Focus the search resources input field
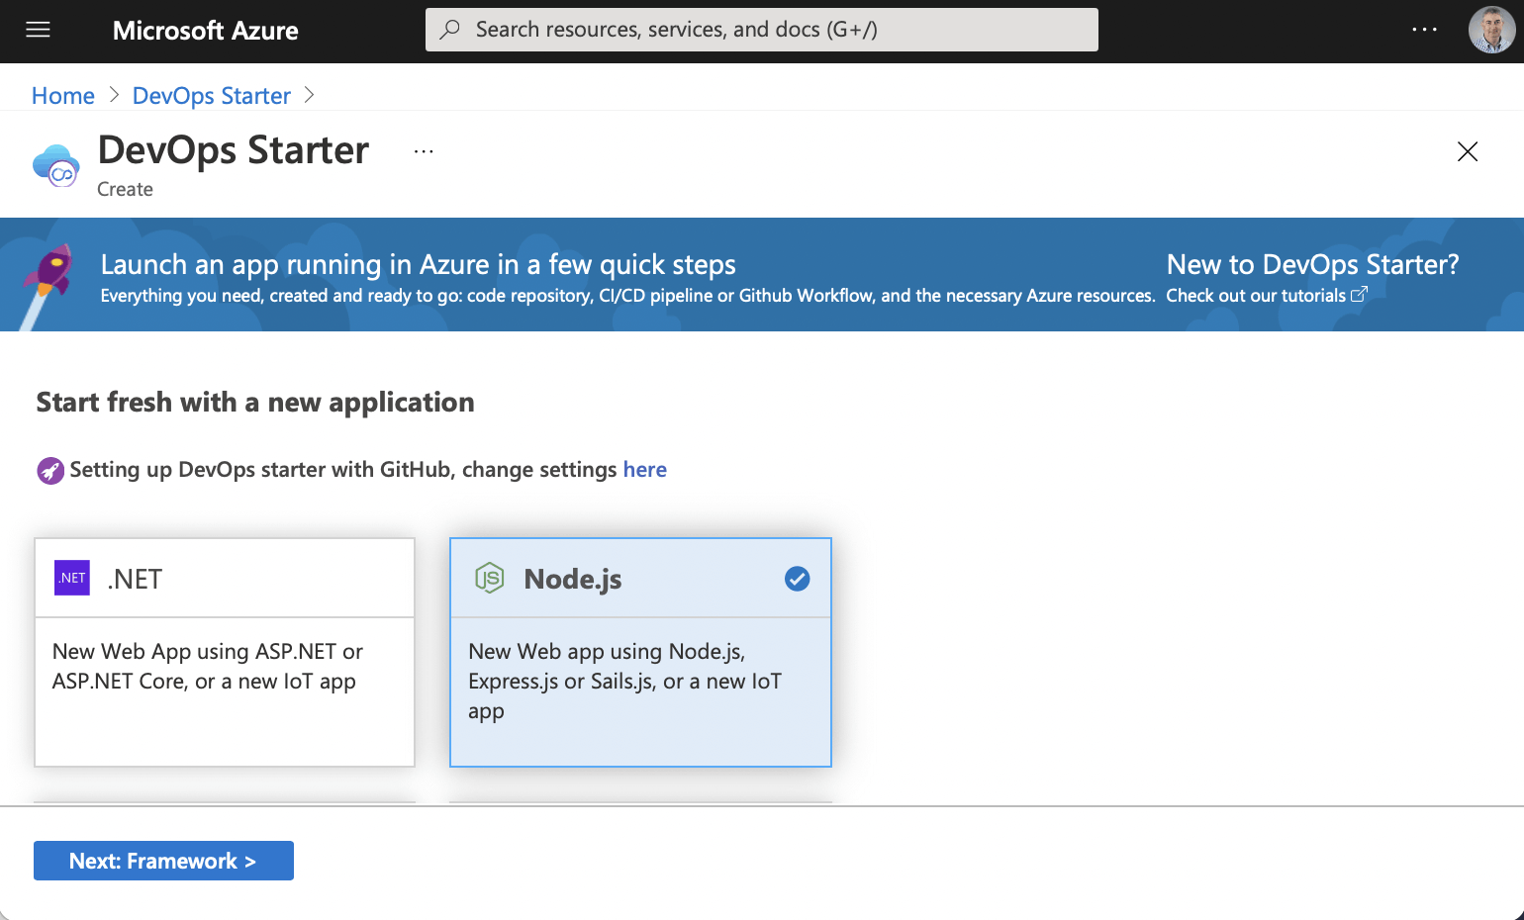This screenshot has width=1524, height=920. coord(772,30)
